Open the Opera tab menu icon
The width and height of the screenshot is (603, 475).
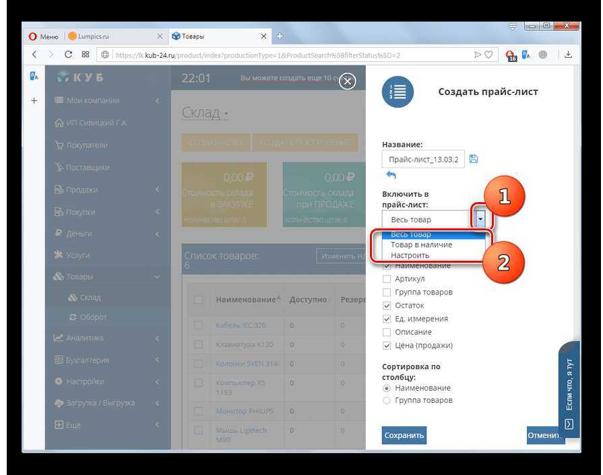coord(512,26)
